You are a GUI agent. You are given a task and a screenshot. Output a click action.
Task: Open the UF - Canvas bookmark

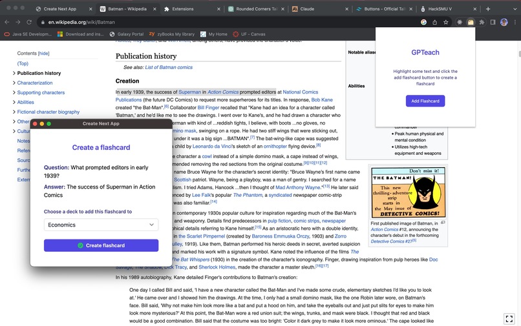click(x=250, y=34)
